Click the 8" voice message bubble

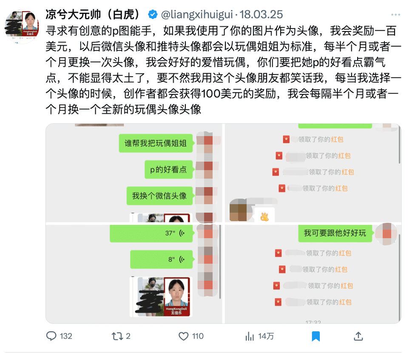pyautogui.click(x=162, y=259)
